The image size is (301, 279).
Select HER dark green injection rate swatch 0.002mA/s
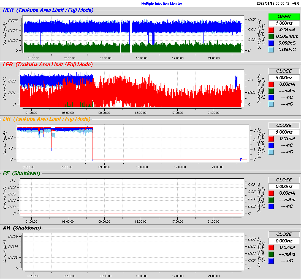(271, 37)
